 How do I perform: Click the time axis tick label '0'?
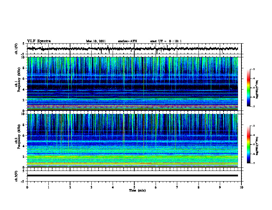click(x=27, y=187)
